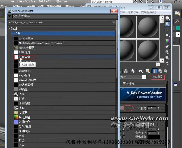Select the bottom-right material sample sphere
The width and height of the screenshot is (182, 148).
[x=148, y=51]
